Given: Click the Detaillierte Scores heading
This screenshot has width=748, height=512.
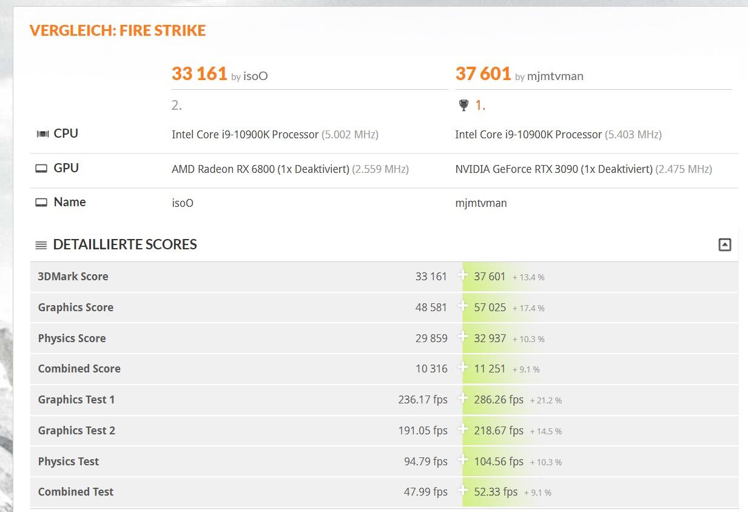Looking at the screenshot, I should tap(125, 244).
